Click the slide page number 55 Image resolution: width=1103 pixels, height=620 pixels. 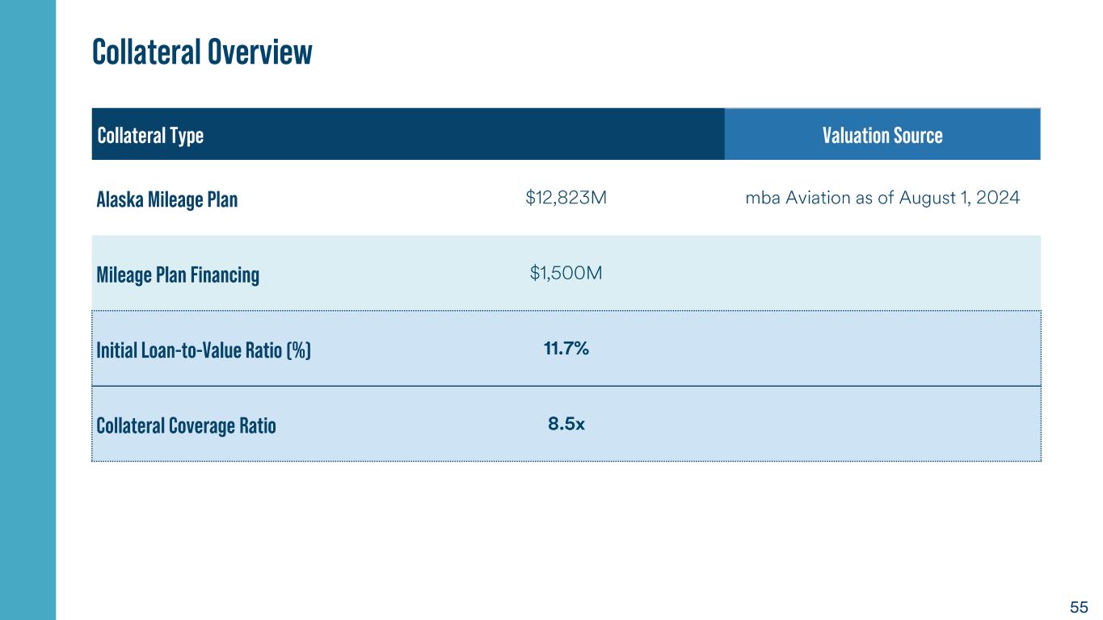click(1079, 607)
